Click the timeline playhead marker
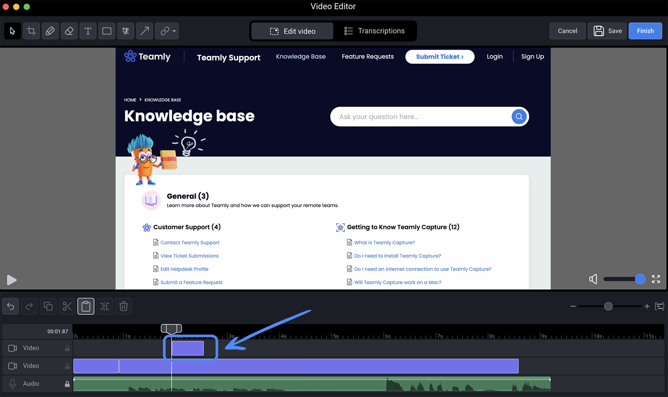 pos(171,329)
